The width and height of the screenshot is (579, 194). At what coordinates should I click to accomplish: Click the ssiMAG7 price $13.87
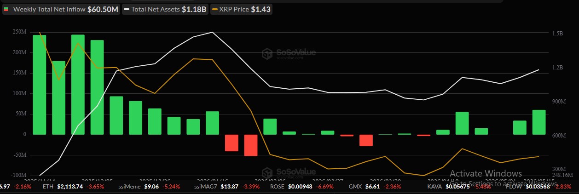230,187
